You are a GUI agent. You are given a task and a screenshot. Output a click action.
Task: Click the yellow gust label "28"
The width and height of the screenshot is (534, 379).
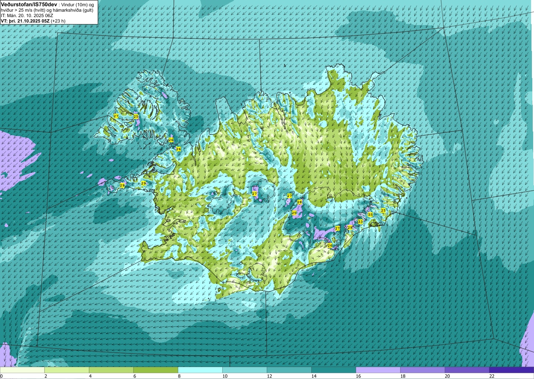point(299,202)
